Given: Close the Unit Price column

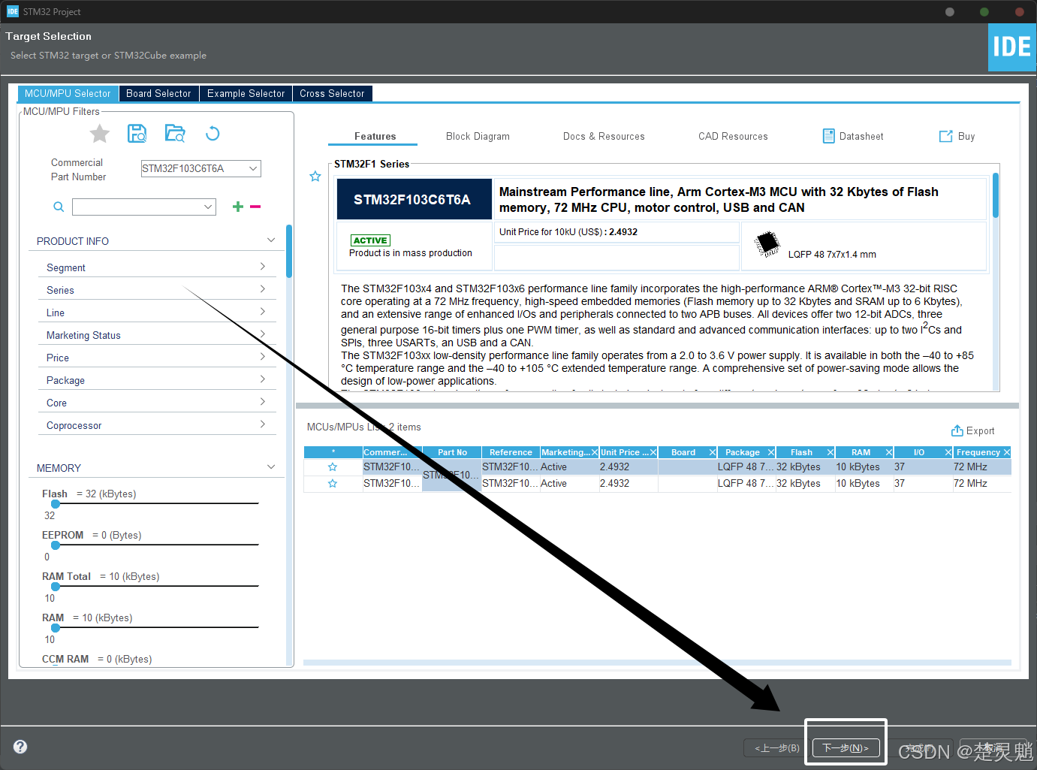Looking at the screenshot, I should pos(653,452).
